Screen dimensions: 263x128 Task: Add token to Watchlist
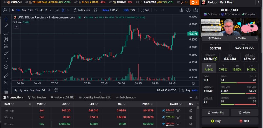coord(215,112)
